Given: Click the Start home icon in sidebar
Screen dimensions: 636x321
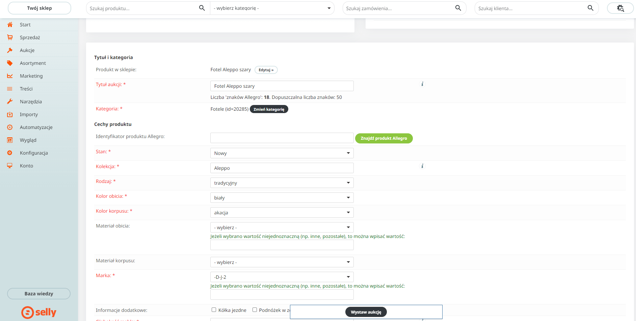Looking at the screenshot, I should pyautogui.click(x=10, y=25).
